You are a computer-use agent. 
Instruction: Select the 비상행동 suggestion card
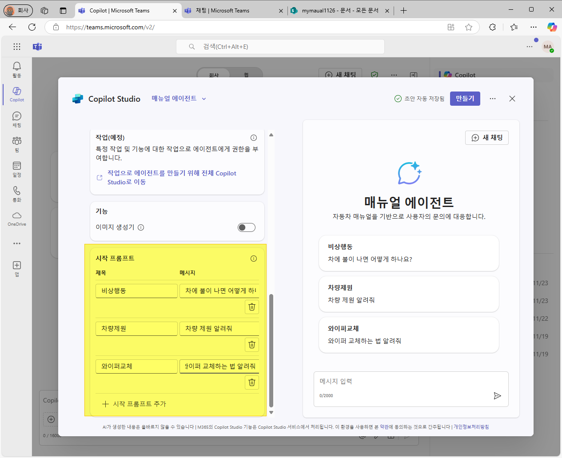pos(409,253)
